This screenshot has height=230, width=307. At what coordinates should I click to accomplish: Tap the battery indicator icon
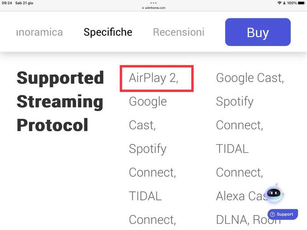point(302,3)
